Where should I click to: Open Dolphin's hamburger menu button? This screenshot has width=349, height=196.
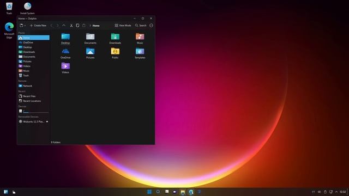[x=152, y=26]
